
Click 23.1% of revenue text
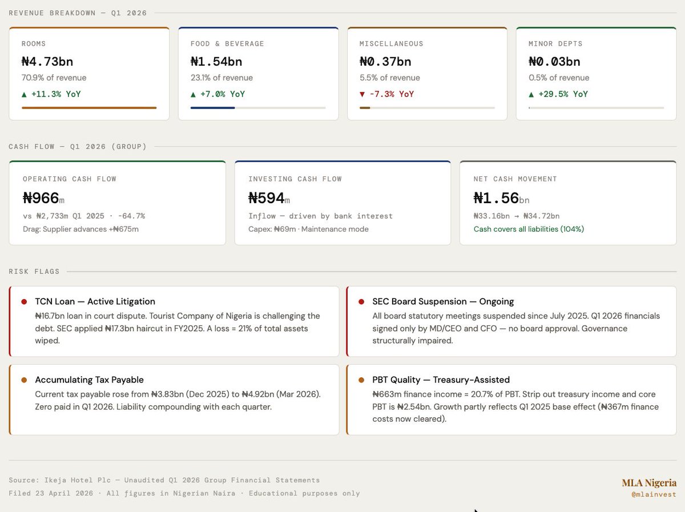(x=221, y=78)
